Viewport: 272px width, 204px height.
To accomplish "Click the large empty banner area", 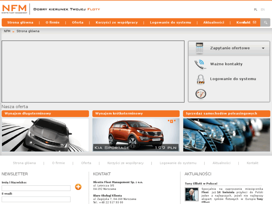I will [x=93, y=71].
